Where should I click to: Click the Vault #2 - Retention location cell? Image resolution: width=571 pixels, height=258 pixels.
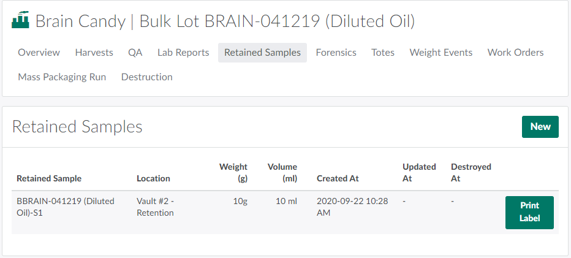tap(155, 207)
